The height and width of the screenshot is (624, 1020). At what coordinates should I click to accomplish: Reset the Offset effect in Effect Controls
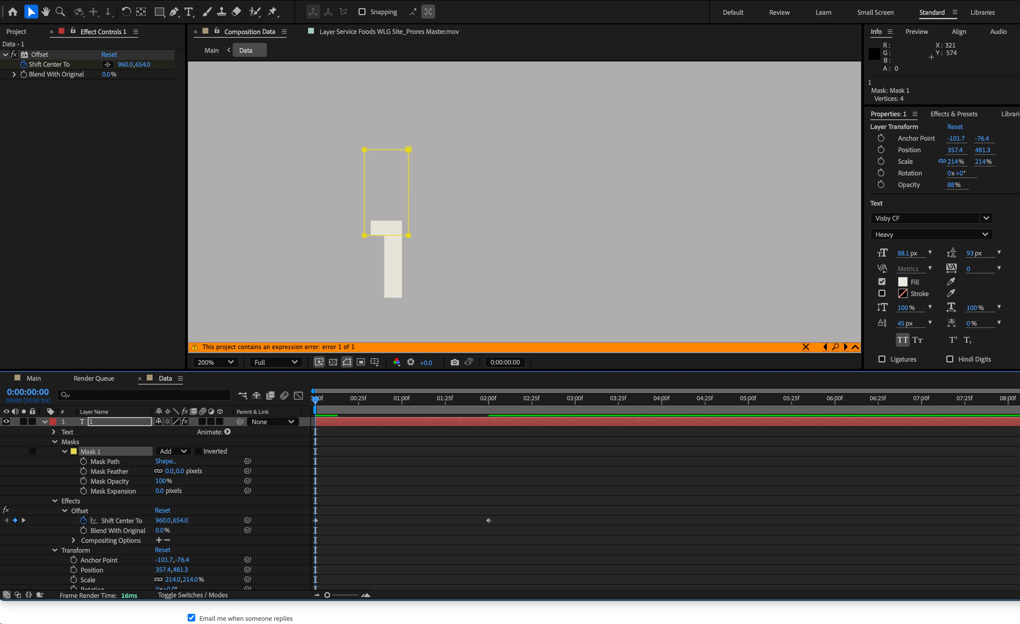point(109,55)
